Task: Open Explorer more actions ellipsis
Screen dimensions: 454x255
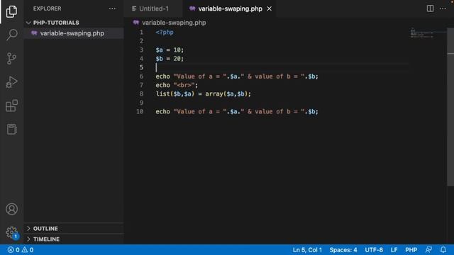Action: point(112,8)
